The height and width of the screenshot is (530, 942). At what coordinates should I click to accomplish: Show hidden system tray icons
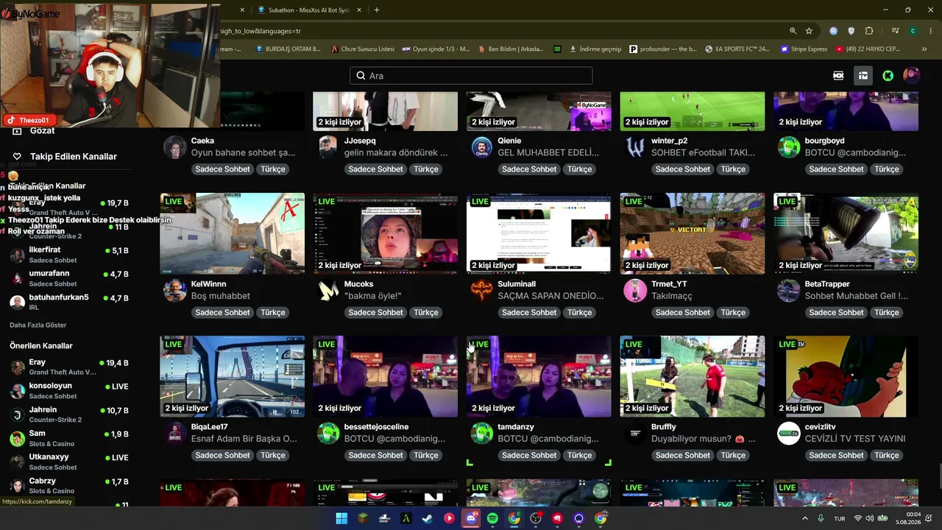804,518
